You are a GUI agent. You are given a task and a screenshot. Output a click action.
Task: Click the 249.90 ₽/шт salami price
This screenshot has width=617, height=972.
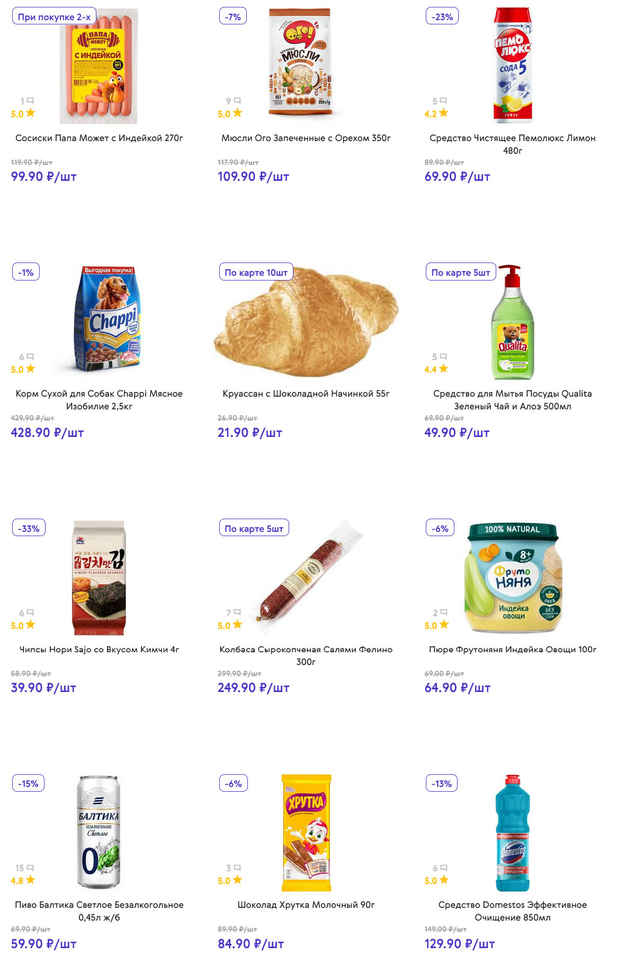[253, 688]
